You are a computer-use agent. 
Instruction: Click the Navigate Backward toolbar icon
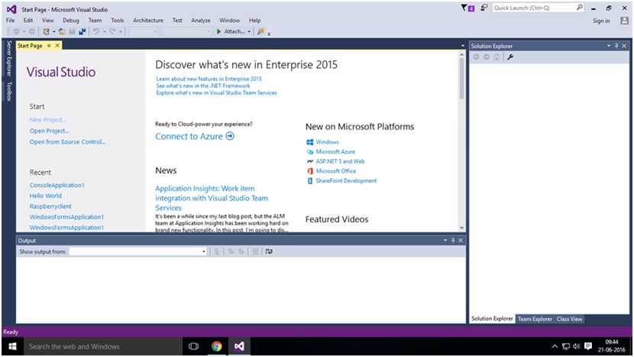click(17, 31)
